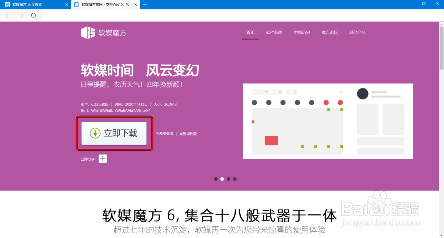Viewport: 444px width, 238px height.
Task: Open the 完整安装版 full installer link
Action: pyautogui.click(x=165, y=134)
